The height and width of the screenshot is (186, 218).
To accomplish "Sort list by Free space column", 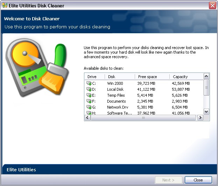I will click(x=152, y=77).
